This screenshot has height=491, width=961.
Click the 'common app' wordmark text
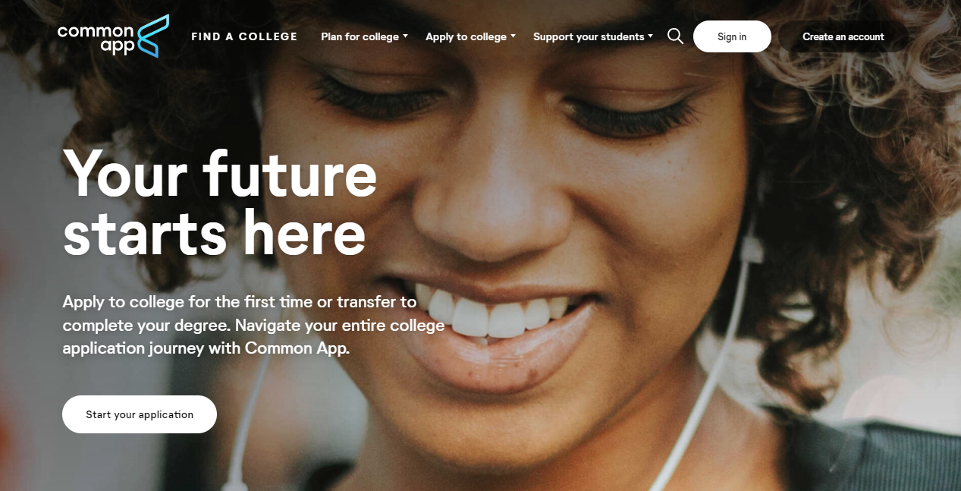pyautogui.click(x=96, y=39)
